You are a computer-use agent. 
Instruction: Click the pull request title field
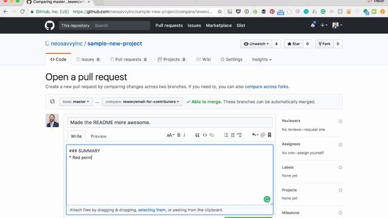(x=170, y=122)
